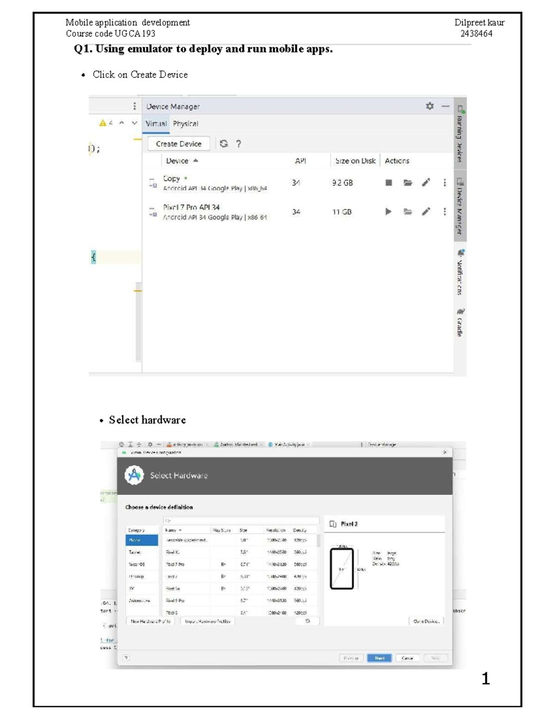The width and height of the screenshot is (555, 719).
Task: Click the editor vertical dots menu
Action: click(135, 106)
